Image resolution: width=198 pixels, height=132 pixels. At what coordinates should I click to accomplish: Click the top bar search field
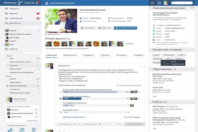(x=182, y=3)
